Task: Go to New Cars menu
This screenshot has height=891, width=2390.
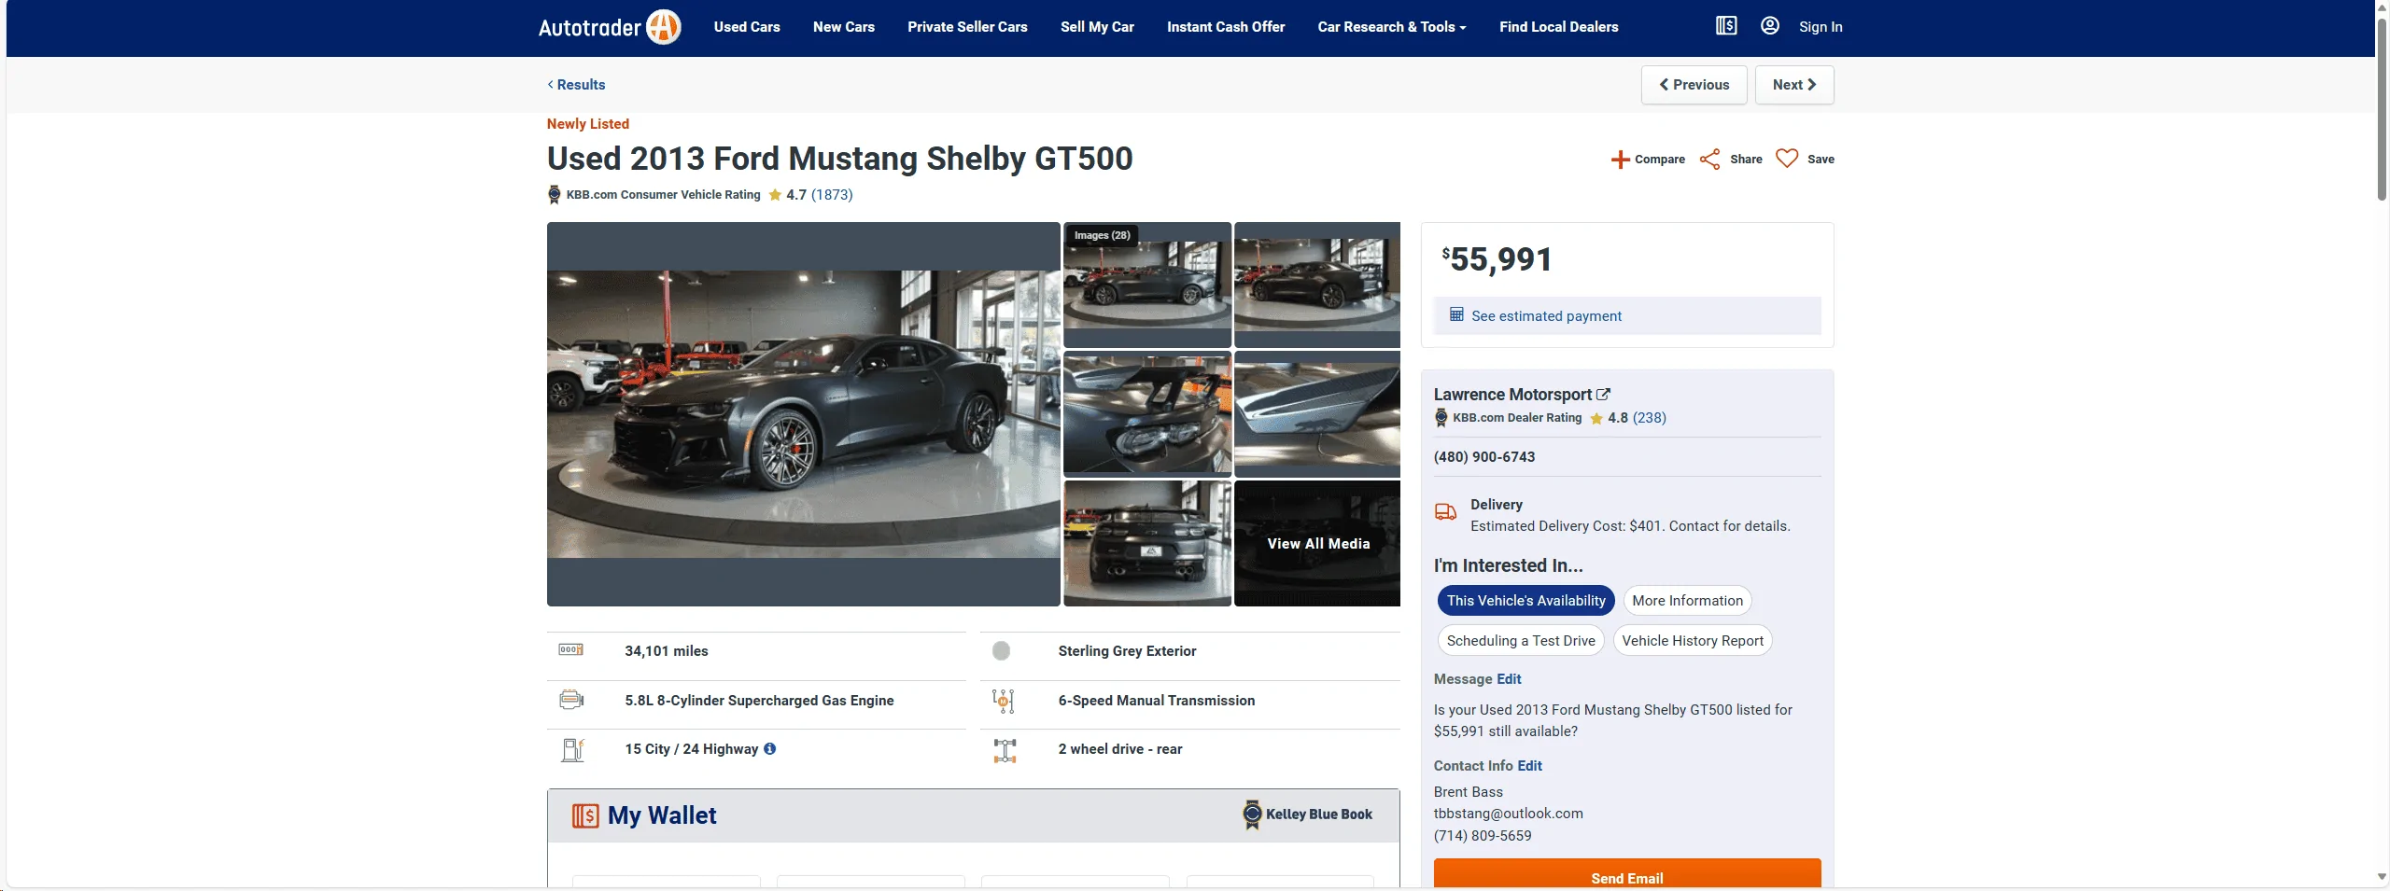Action: coord(843,27)
